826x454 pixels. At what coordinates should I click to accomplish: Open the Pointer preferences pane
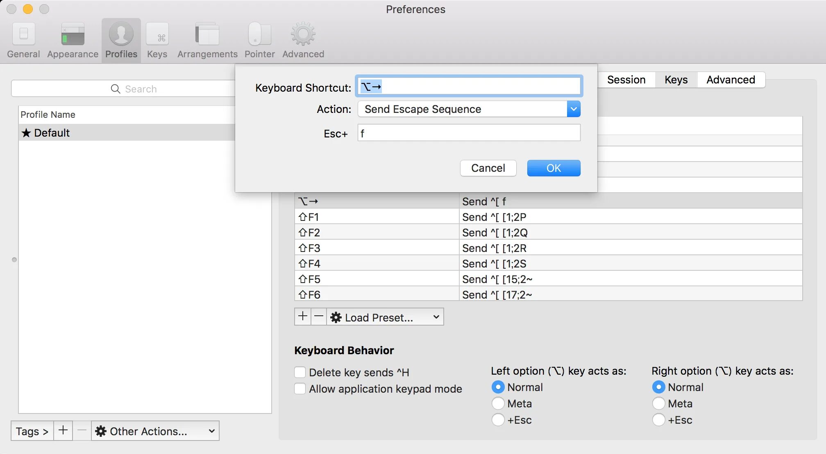click(x=259, y=40)
